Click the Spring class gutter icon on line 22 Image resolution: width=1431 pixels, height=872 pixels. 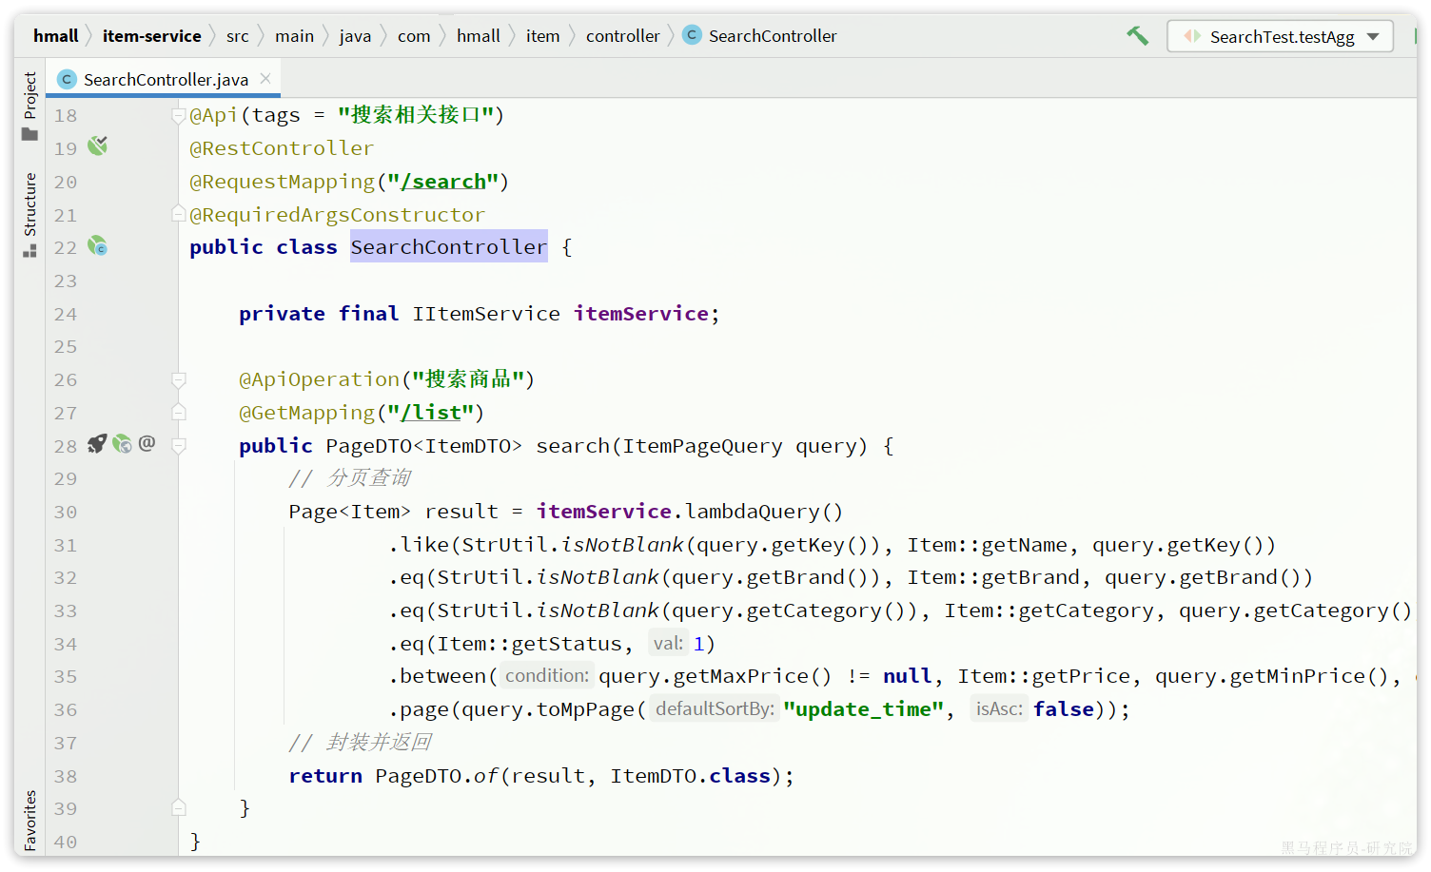[x=97, y=246]
